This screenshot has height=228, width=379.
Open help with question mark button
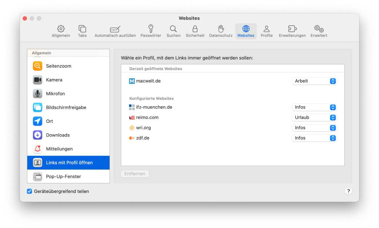tap(348, 191)
